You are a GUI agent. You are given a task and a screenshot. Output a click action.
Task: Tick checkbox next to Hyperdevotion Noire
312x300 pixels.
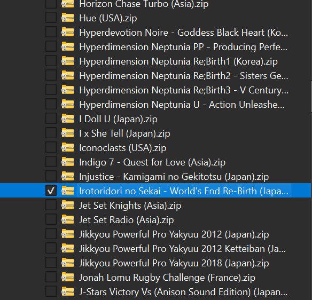point(51,32)
